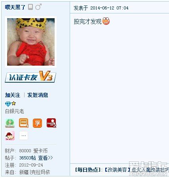Send message via 发短消息 link
Viewport: 169px width, 178px height.
click(38, 95)
